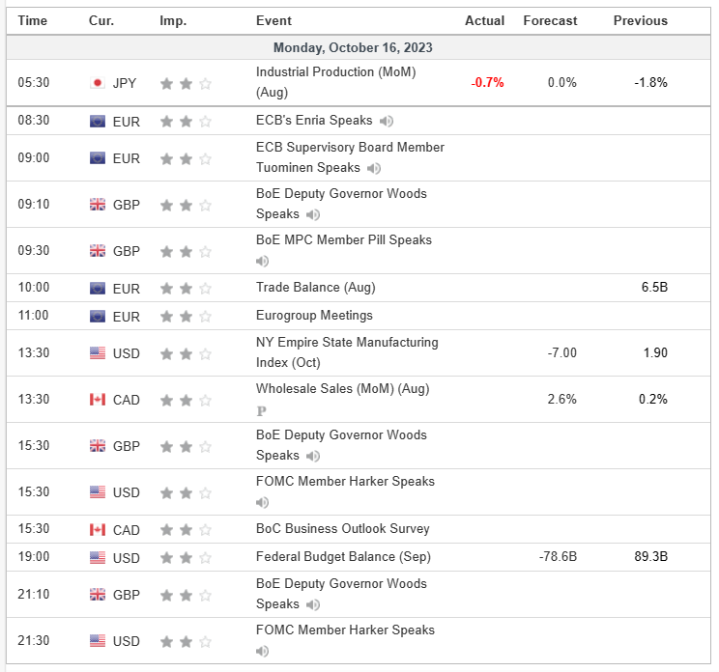Open BoC Business Outlook Survey event
The image size is (719, 672).
point(342,529)
